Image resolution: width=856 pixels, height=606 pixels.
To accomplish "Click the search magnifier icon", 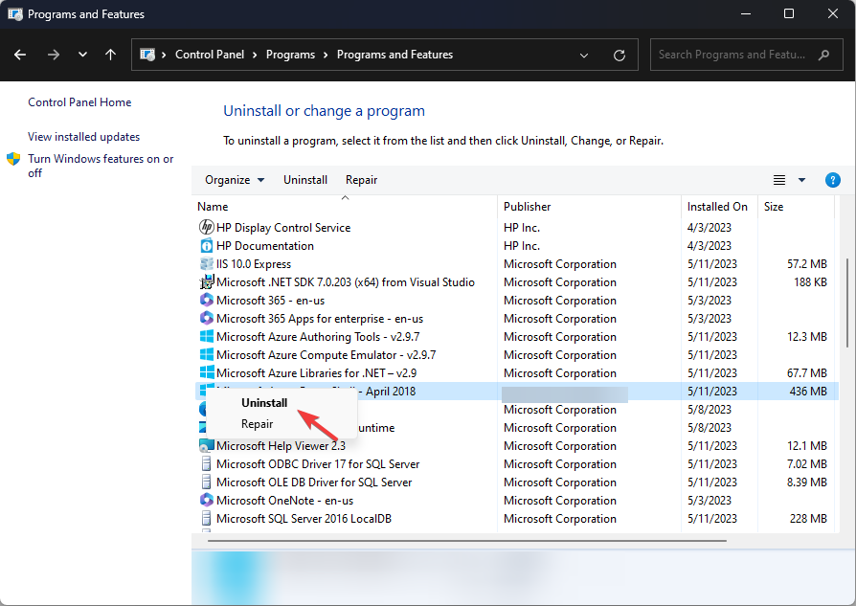I will point(823,56).
